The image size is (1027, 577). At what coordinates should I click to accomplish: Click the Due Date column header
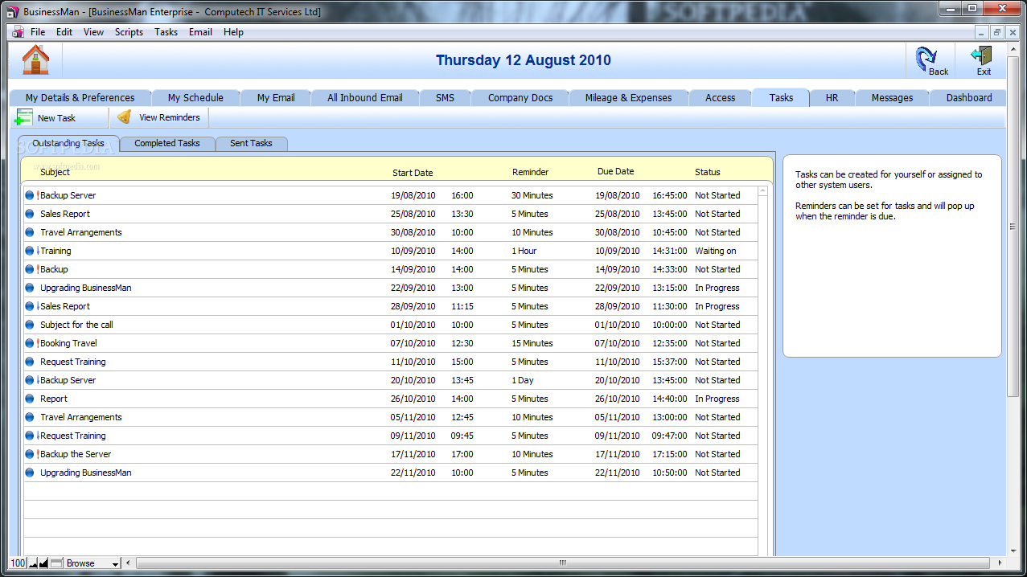click(616, 171)
